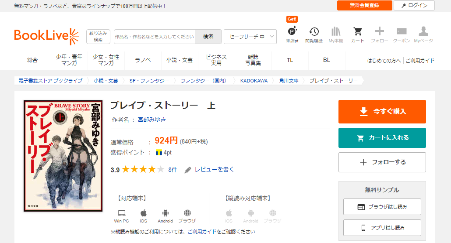451x243 pixels.
Task: Click はじめての方へ link
Action: pos(384,61)
